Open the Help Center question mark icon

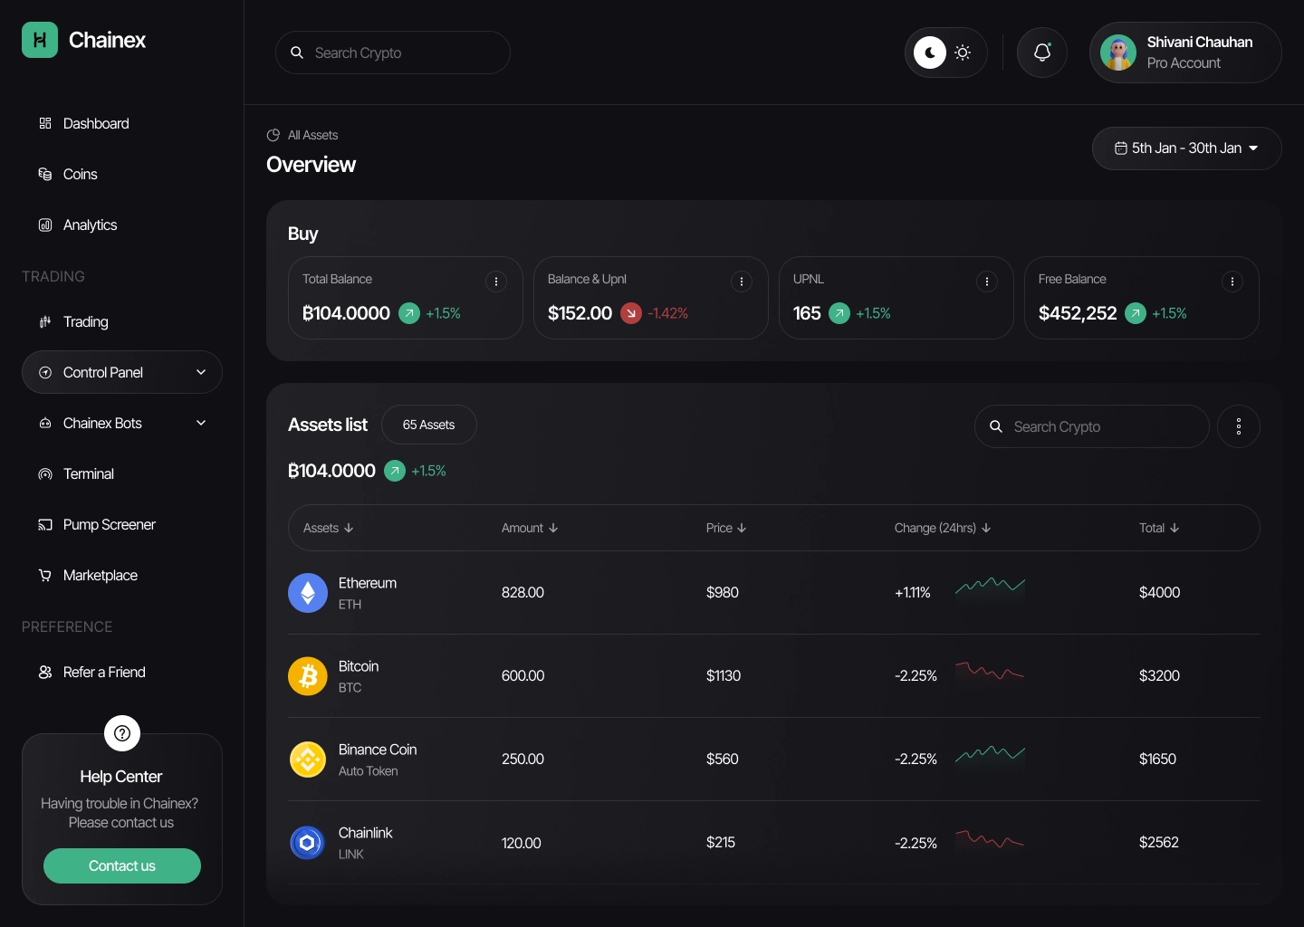coord(122,733)
